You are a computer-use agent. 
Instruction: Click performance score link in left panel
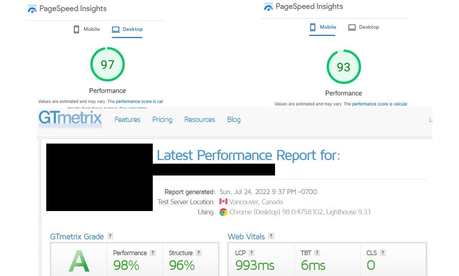tap(139, 102)
